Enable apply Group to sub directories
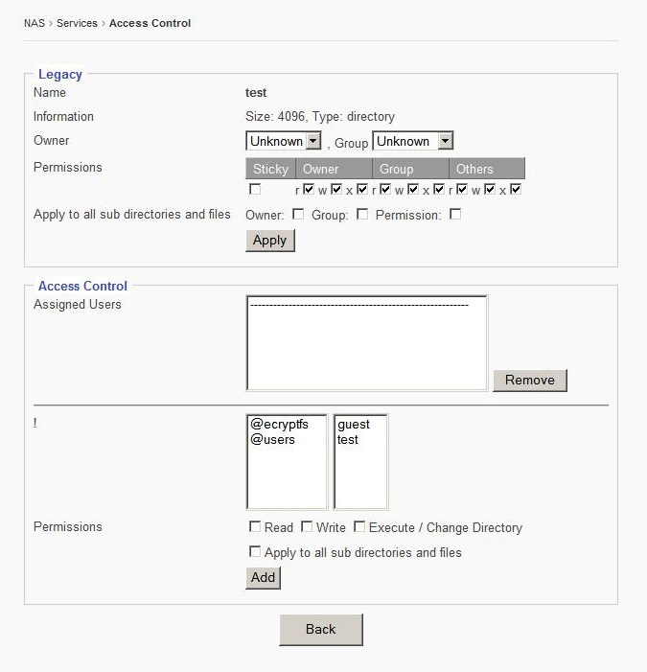This screenshot has height=672, width=647. 362,215
